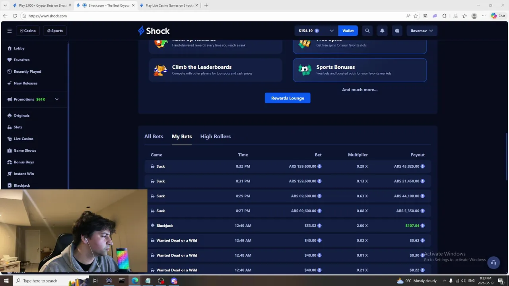
Task: Switch to the Sports section
Action: point(55,31)
